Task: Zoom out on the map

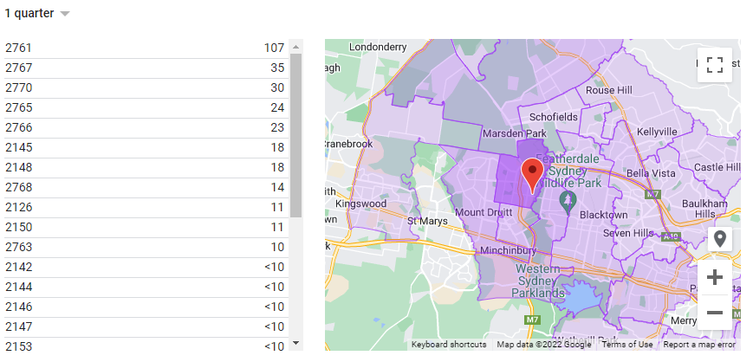Action: pos(714,313)
